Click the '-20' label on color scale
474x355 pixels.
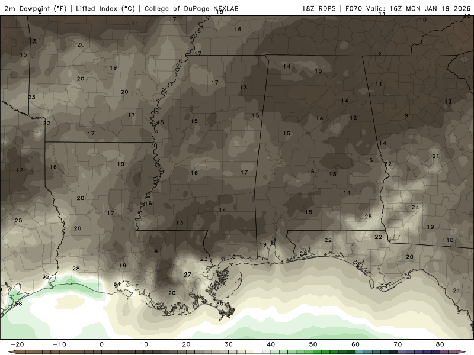tap(17, 344)
